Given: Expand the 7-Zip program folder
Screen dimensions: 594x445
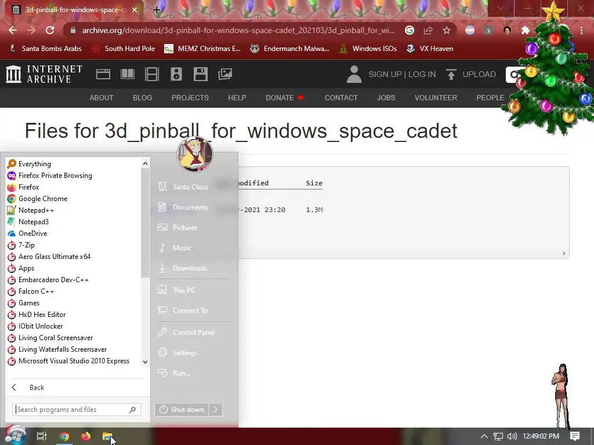Looking at the screenshot, I should click(x=27, y=245).
